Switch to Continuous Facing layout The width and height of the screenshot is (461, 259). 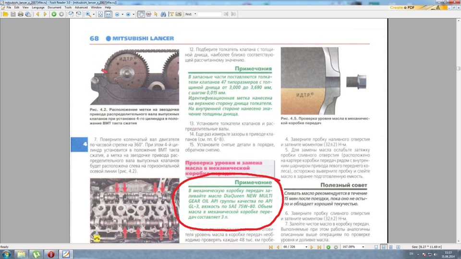tap(391, 247)
